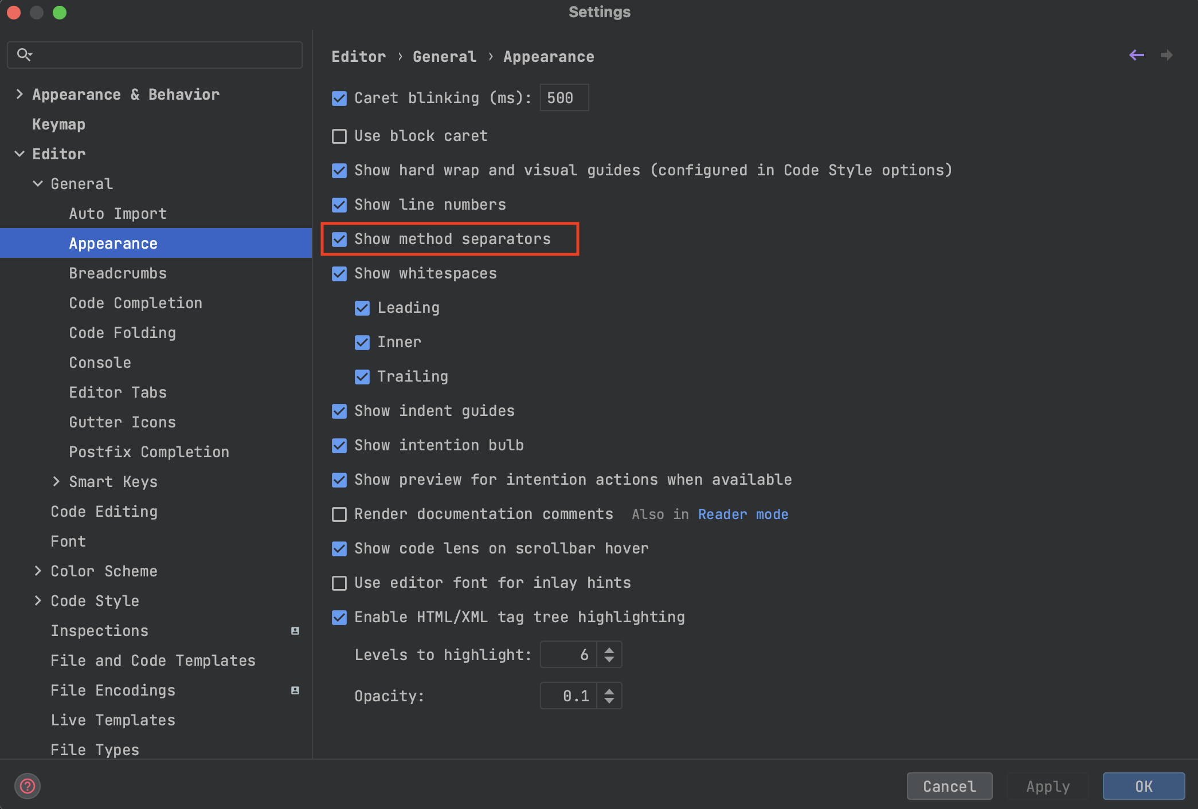
Task: Click the forward navigation arrow
Action: click(1166, 55)
